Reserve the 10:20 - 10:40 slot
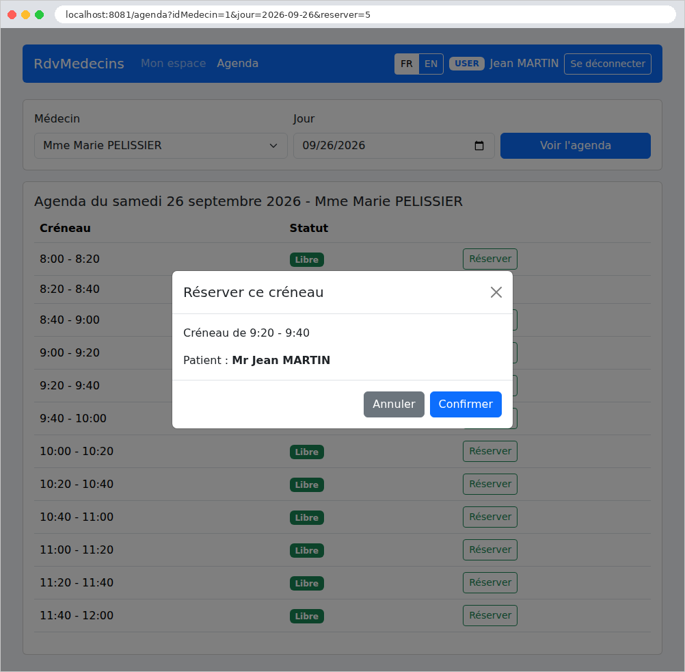 click(x=489, y=484)
